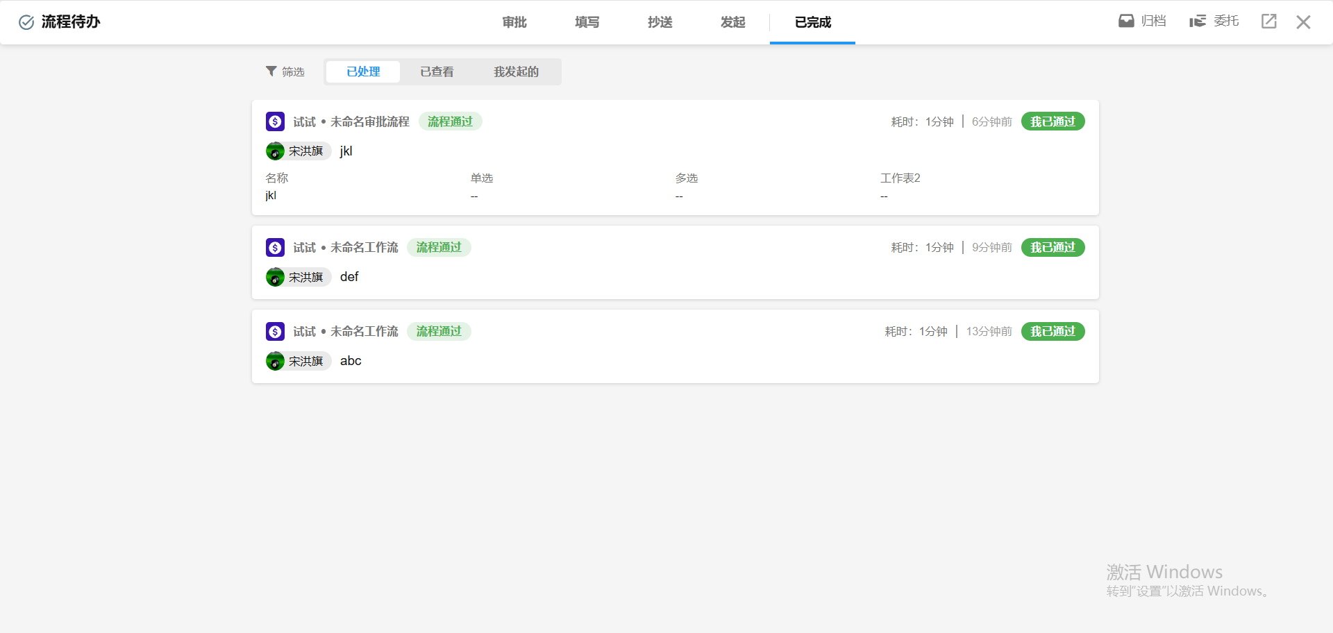Click the 流程待办 checkmark icon
The image size is (1333, 633).
(x=26, y=22)
